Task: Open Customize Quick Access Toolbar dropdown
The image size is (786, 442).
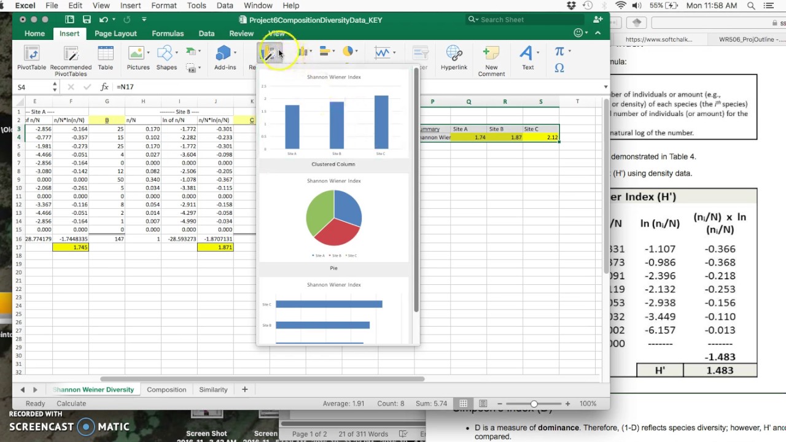Action: pyautogui.click(x=144, y=20)
